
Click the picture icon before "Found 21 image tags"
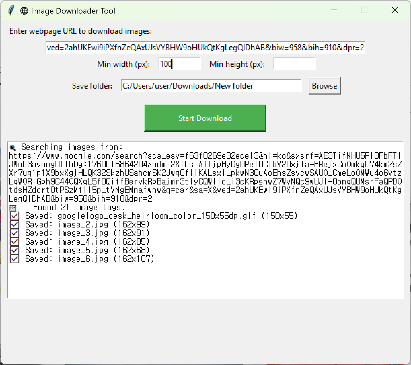pyautogui.click(x=13, y=208)
